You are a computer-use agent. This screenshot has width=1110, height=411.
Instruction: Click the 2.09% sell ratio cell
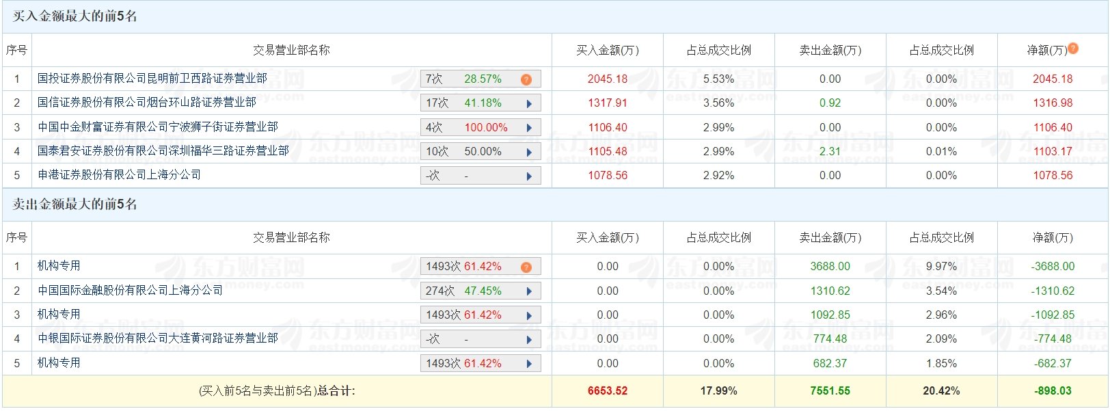click(x=941, y=339)
